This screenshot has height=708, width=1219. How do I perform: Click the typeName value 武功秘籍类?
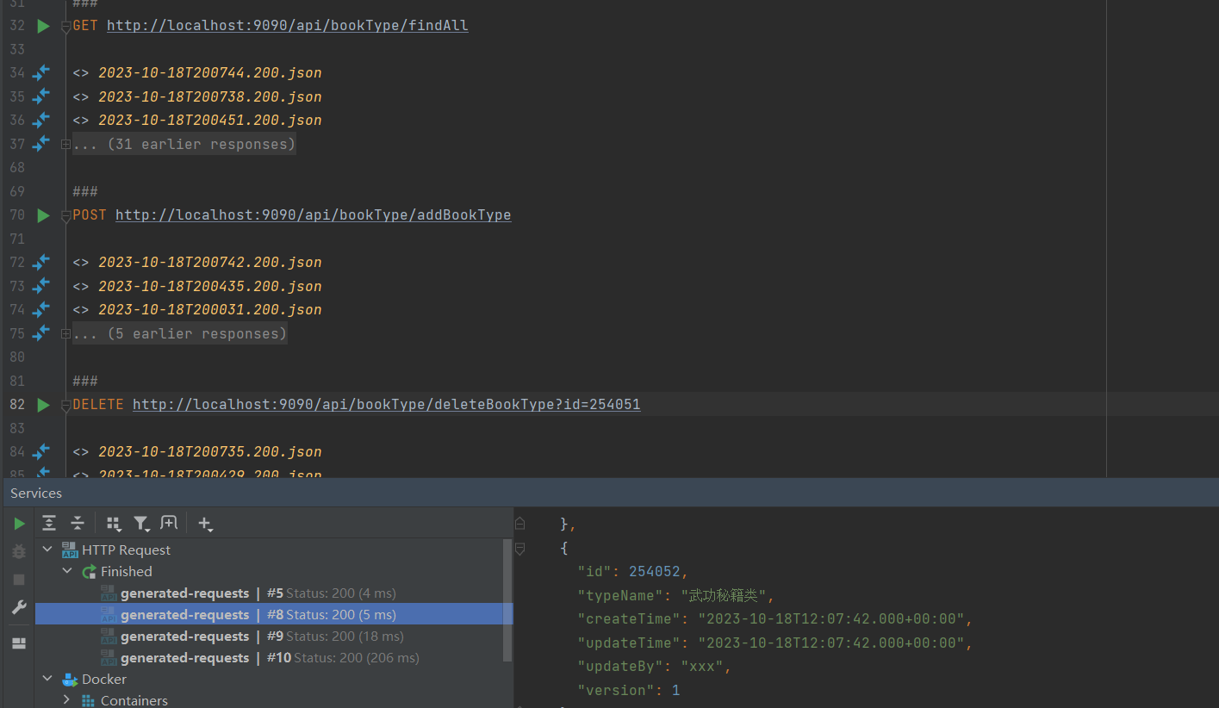[724, 596]
